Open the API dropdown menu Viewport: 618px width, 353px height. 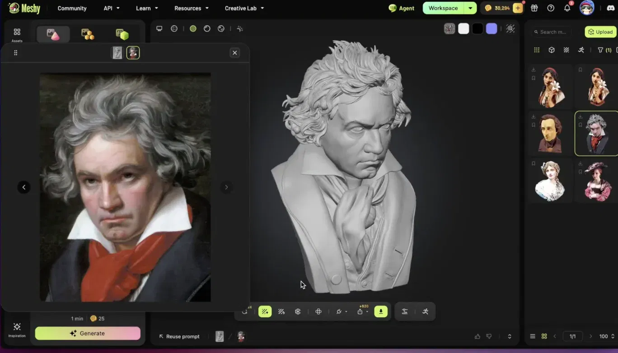click(112, 8)
